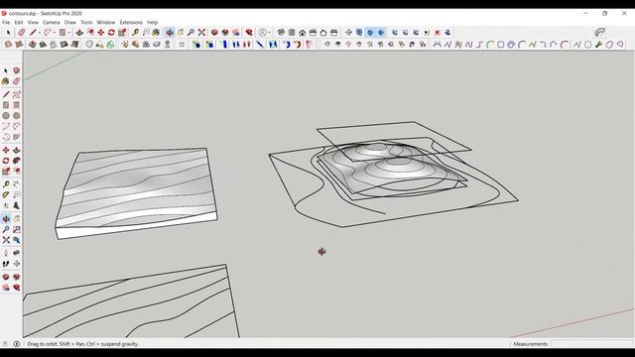This screenshot has width=635, height=357.
Task: Open the File menu
Action: pos(6,22)
